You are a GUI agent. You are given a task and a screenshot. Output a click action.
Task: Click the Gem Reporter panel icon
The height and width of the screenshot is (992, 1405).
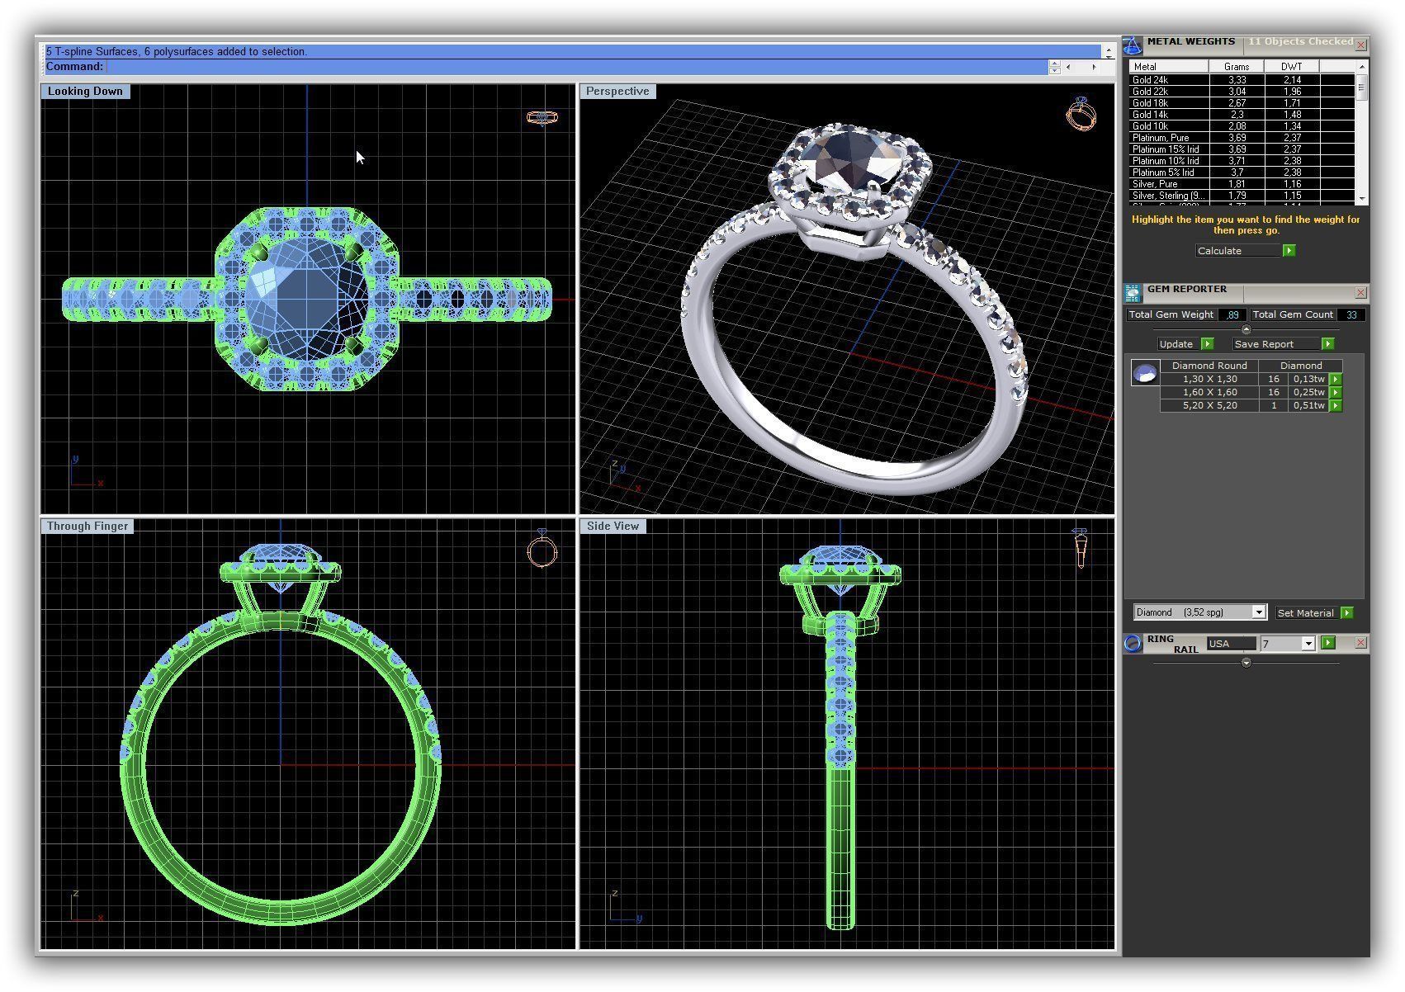point(1133,293)
